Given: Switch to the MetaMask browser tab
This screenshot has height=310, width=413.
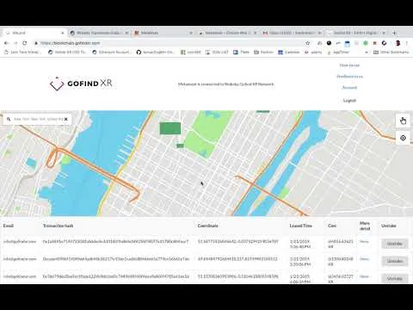Looking at the screenshot, I should (x=163, y=33).
